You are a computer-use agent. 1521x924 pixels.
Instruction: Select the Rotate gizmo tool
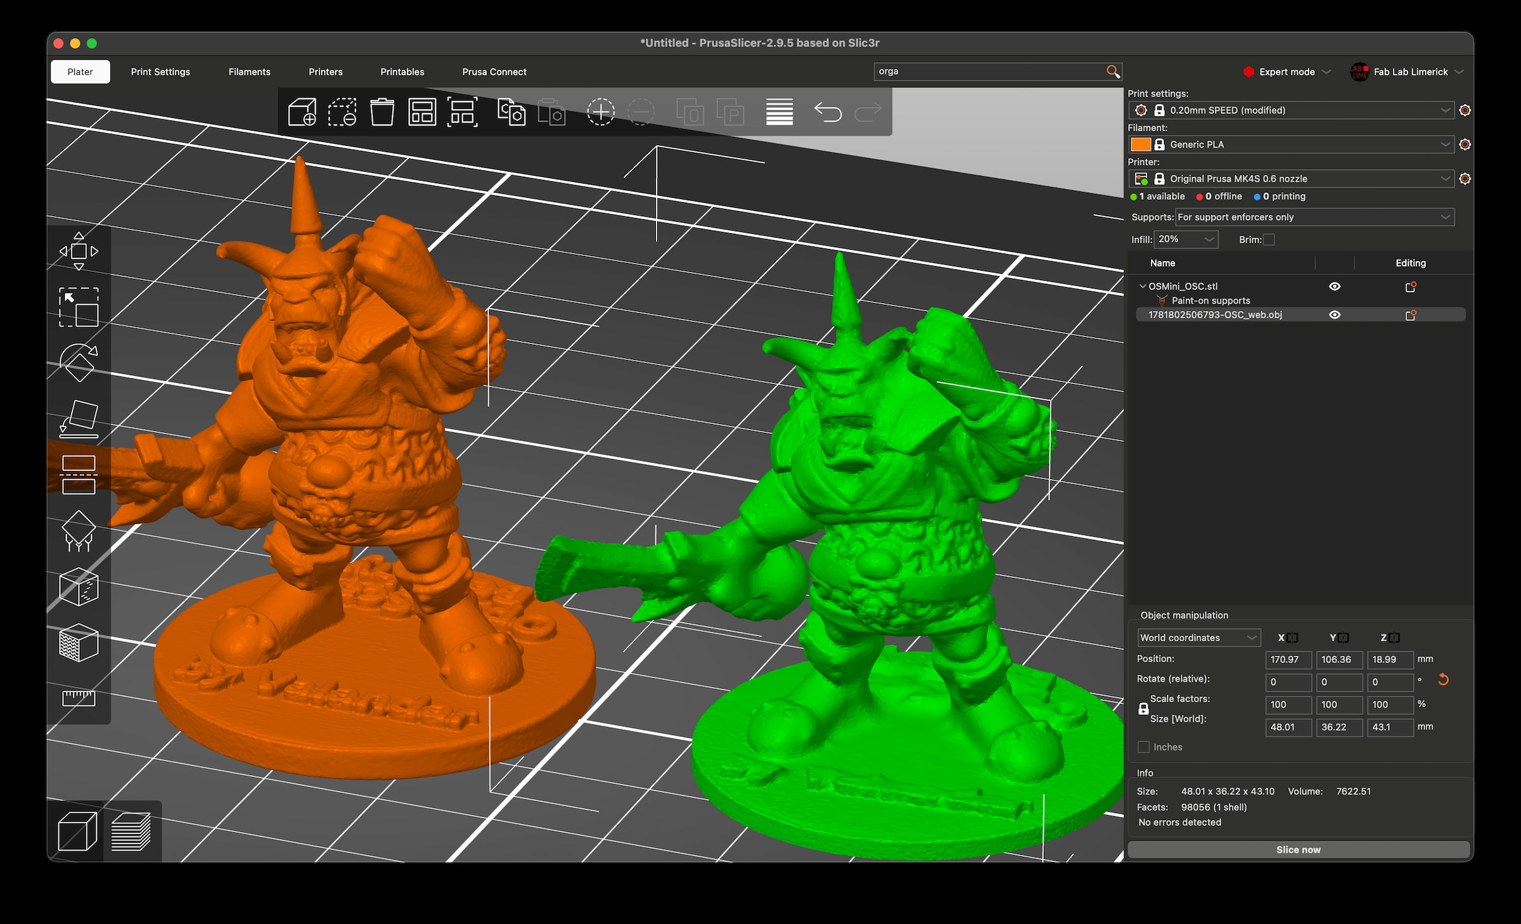[79, 363]
